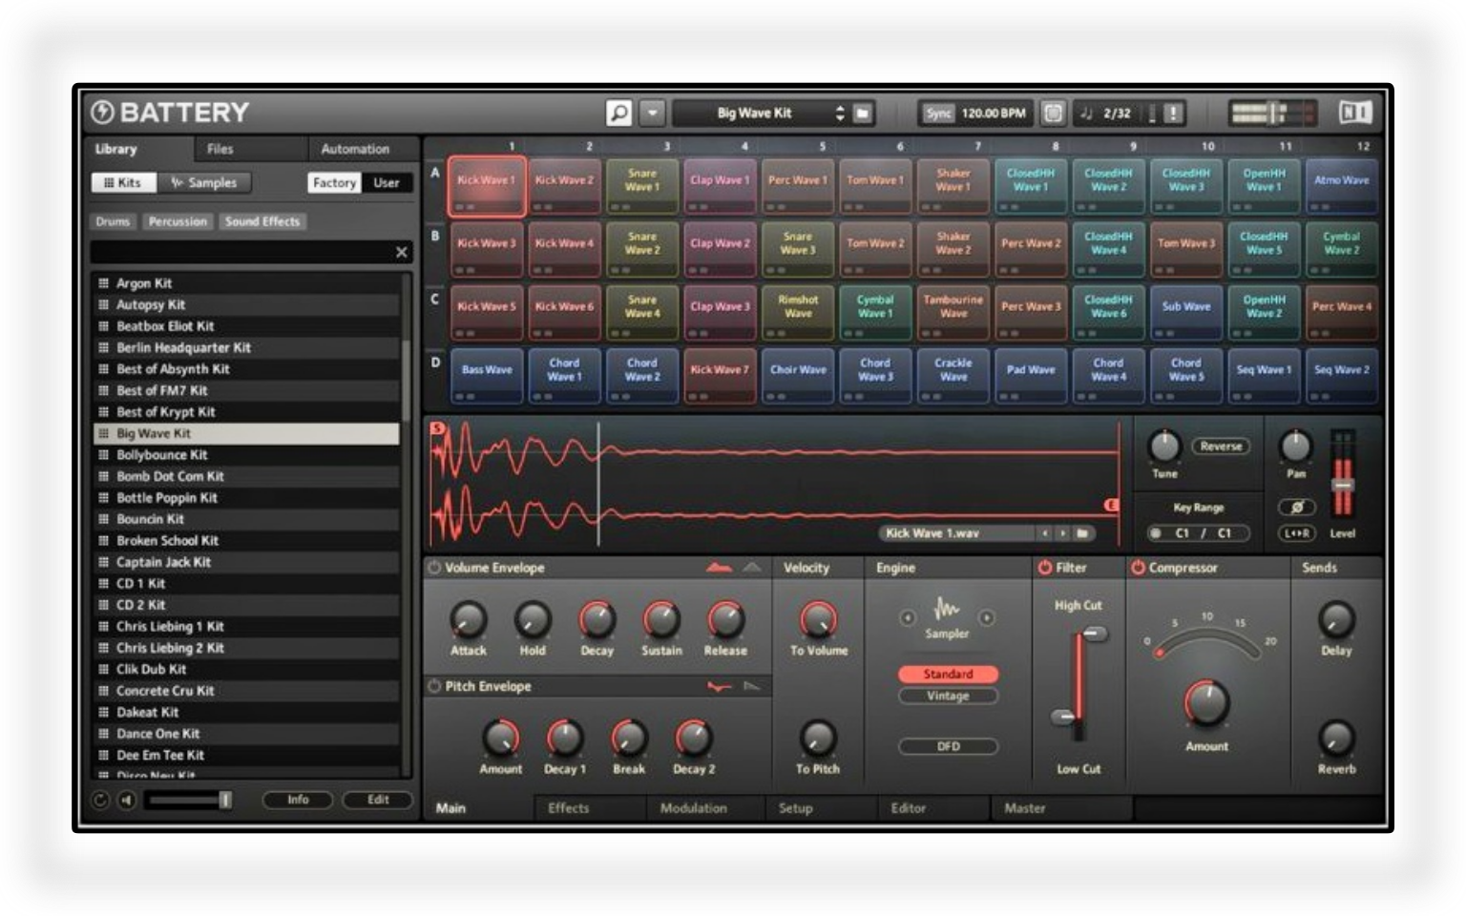Expand the Big Wave Kit preset selector
Viewport: 1466px width, 916px height.
(840, 114)
